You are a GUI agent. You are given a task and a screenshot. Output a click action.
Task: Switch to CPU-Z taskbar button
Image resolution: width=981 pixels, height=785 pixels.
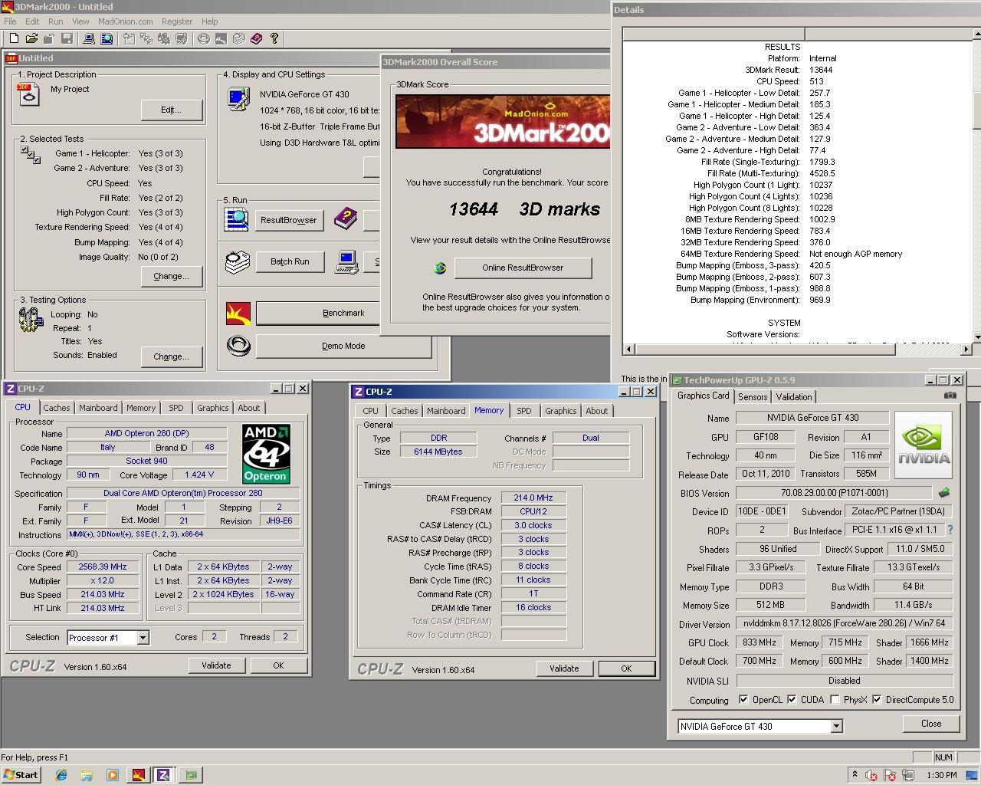tap(163, 775)
